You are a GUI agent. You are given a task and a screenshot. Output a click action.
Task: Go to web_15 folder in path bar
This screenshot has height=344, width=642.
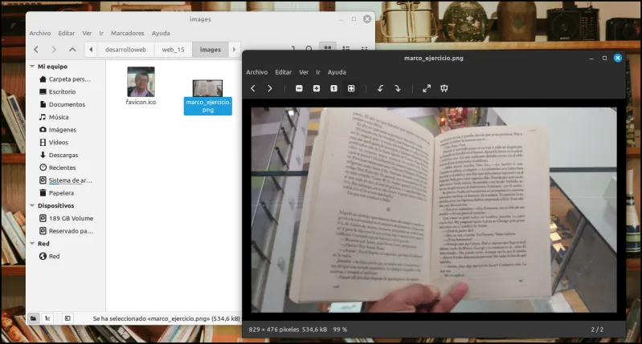coord(174,50)
